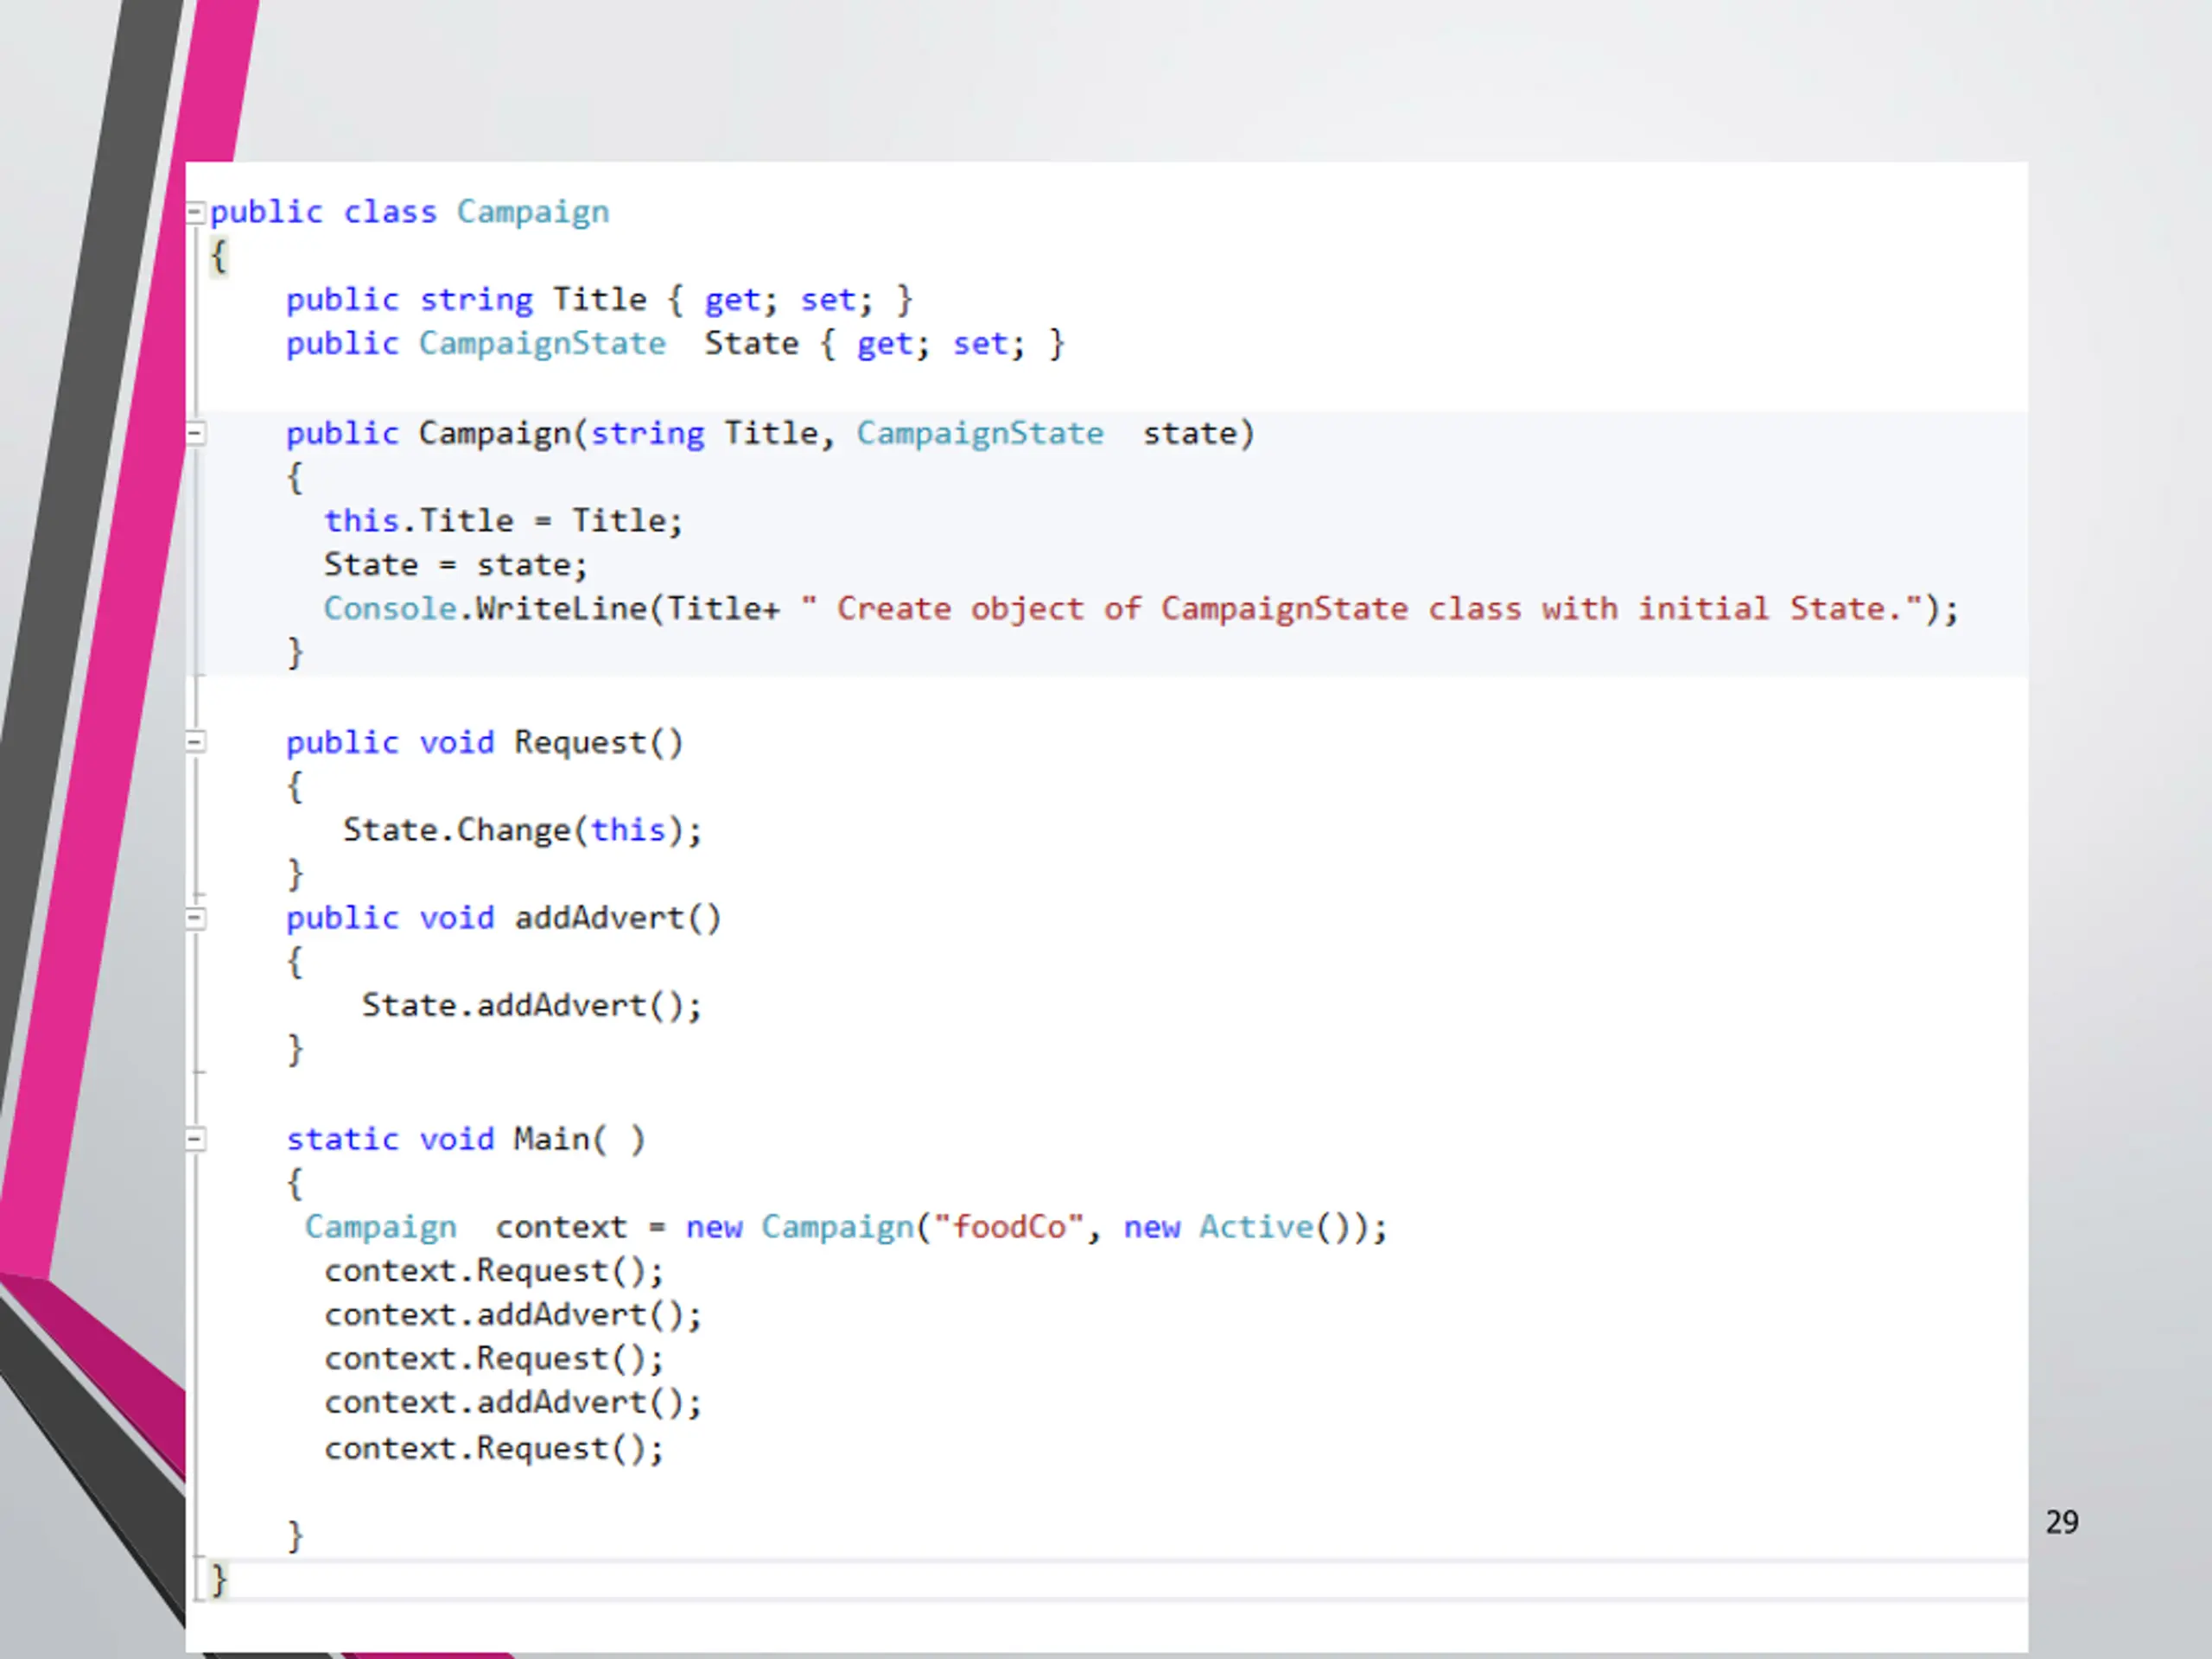
Task: Click the second context.addAdvert() line
Action: tap(513, 1403)
